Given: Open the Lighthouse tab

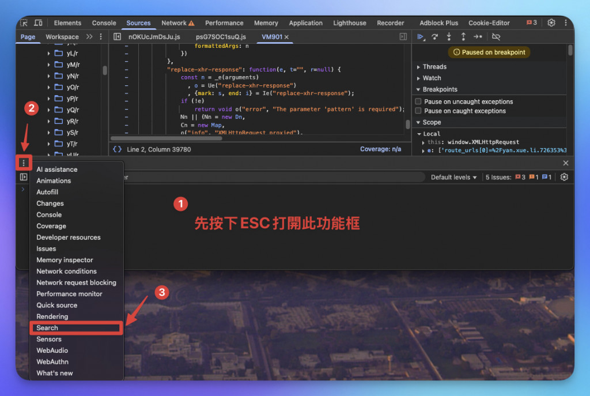Looking at the screenshot, I should [350, 23].
